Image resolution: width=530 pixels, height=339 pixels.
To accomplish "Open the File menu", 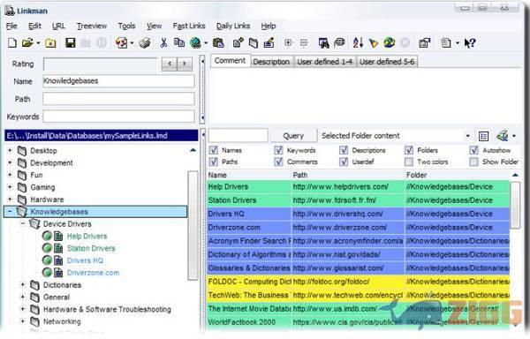I will (11, 26).
